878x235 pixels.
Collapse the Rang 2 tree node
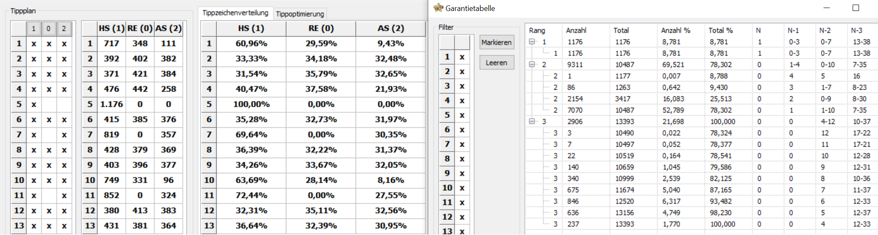click(532, 65)
